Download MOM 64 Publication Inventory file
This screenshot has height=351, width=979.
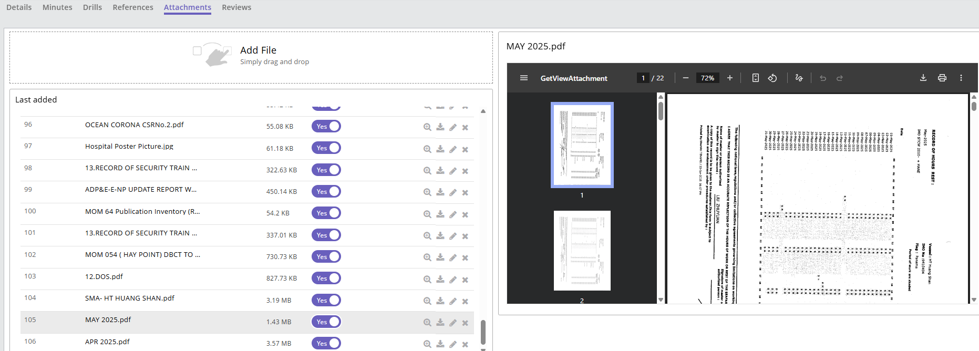(x=440, y=214)
